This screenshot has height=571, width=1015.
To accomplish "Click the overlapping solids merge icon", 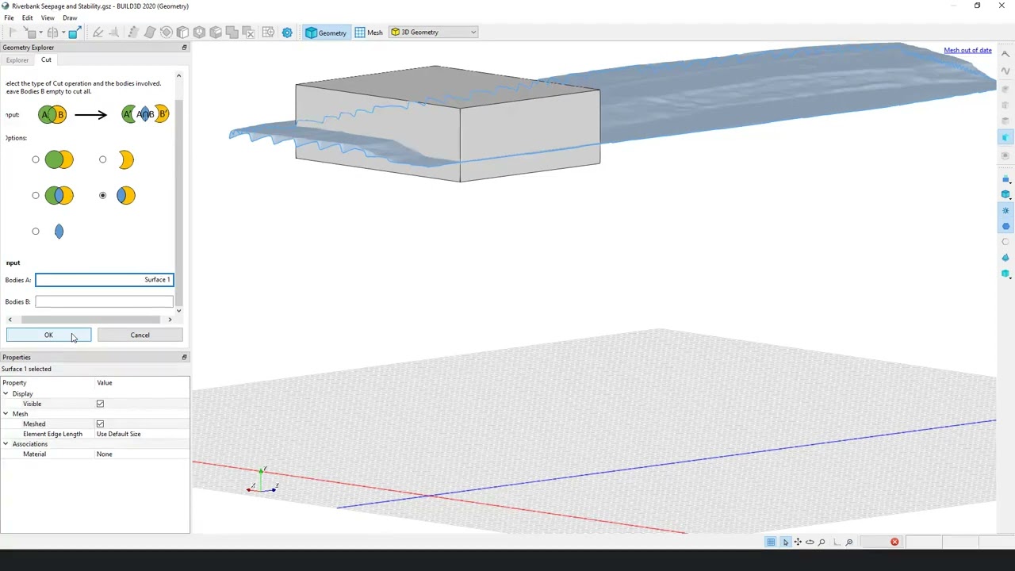I will 232,33.
